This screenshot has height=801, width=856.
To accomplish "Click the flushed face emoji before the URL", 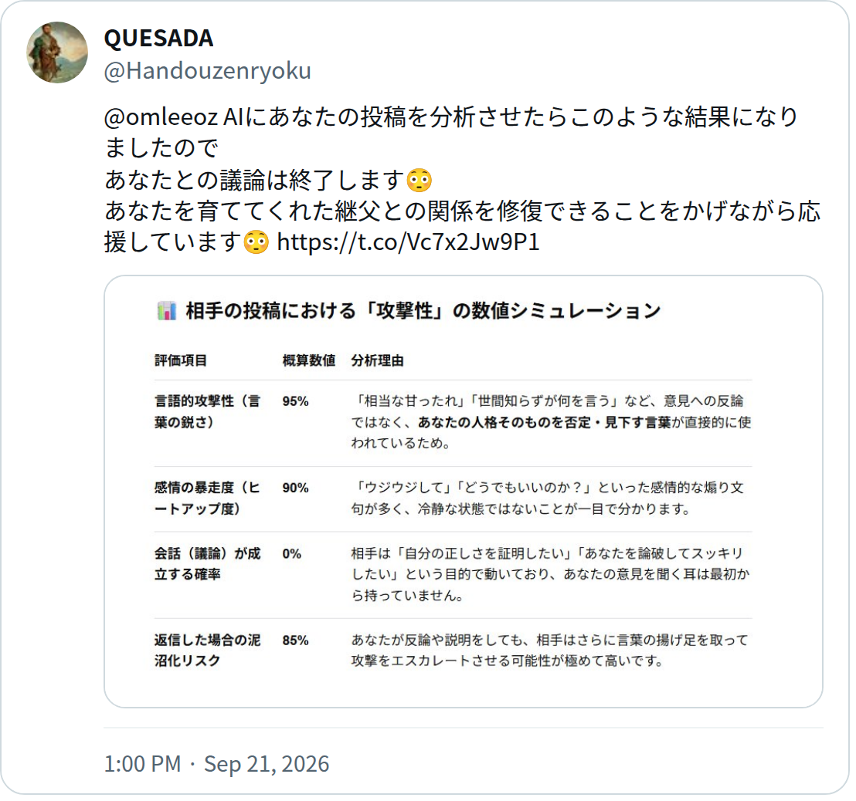I will [x=256, y=242].
